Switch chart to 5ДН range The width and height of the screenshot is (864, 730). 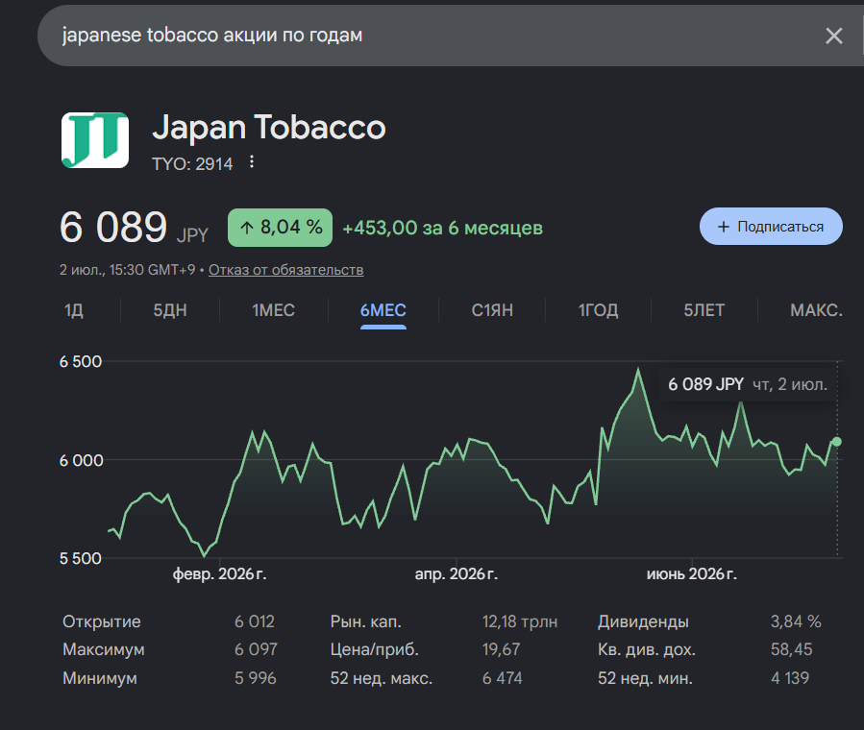point(170,310)
